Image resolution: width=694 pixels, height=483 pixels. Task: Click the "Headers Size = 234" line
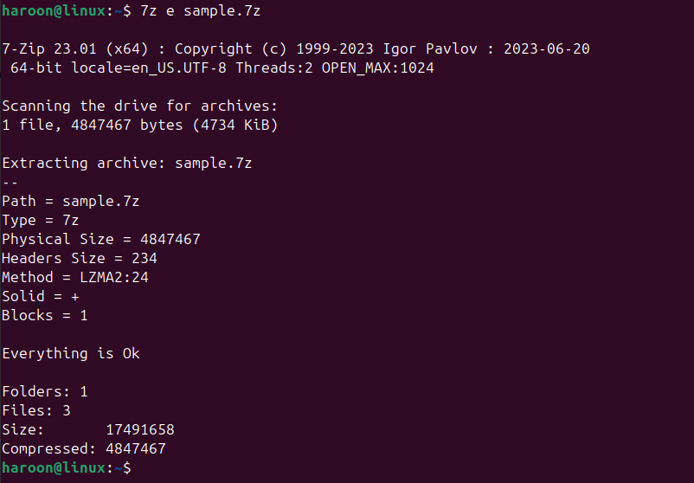79,258
